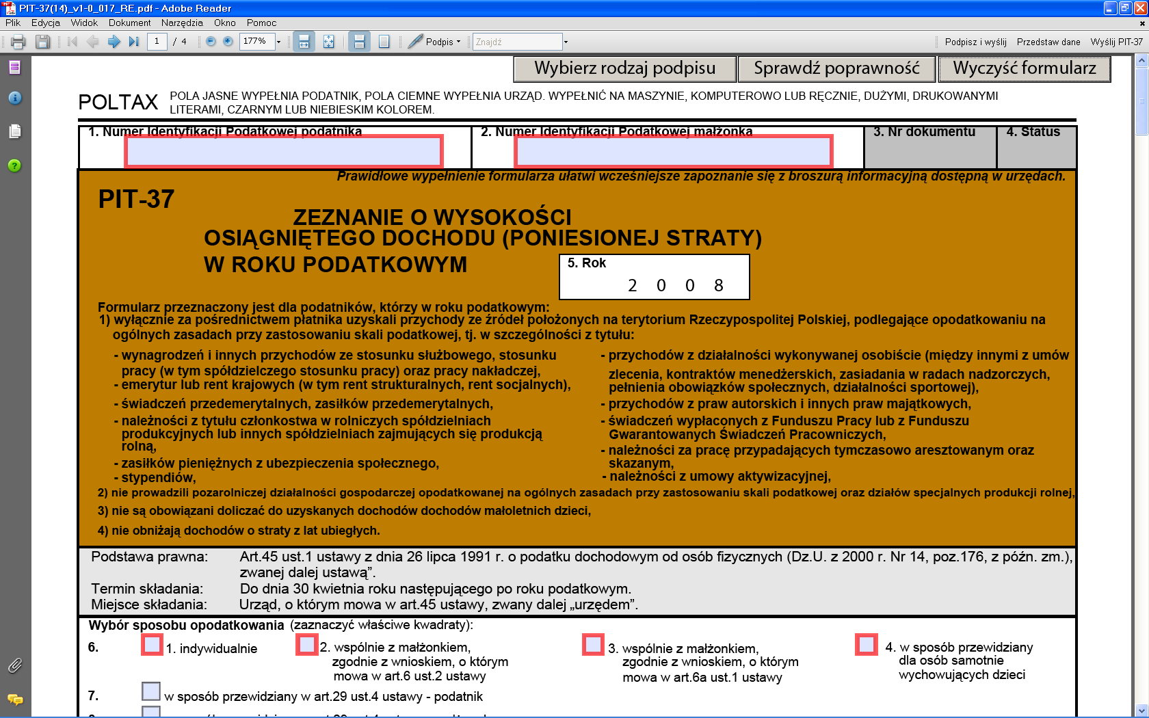The image size is (1149, 718).
Task: Open the Znajdź search options dropdown
Action: (566, 42)
